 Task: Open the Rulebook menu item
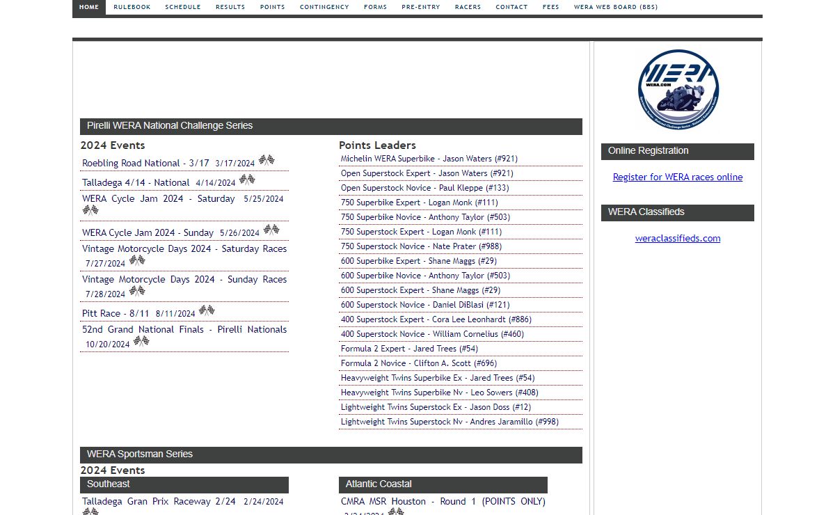pyautogui.click(x=132, y=7)
